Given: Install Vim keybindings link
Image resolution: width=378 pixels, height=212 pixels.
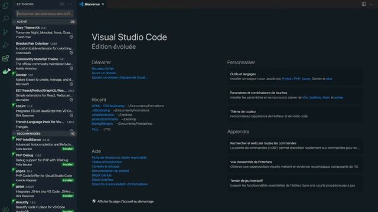Looking at the screenshot, I should pyautogui.click(x=305, y=98).
